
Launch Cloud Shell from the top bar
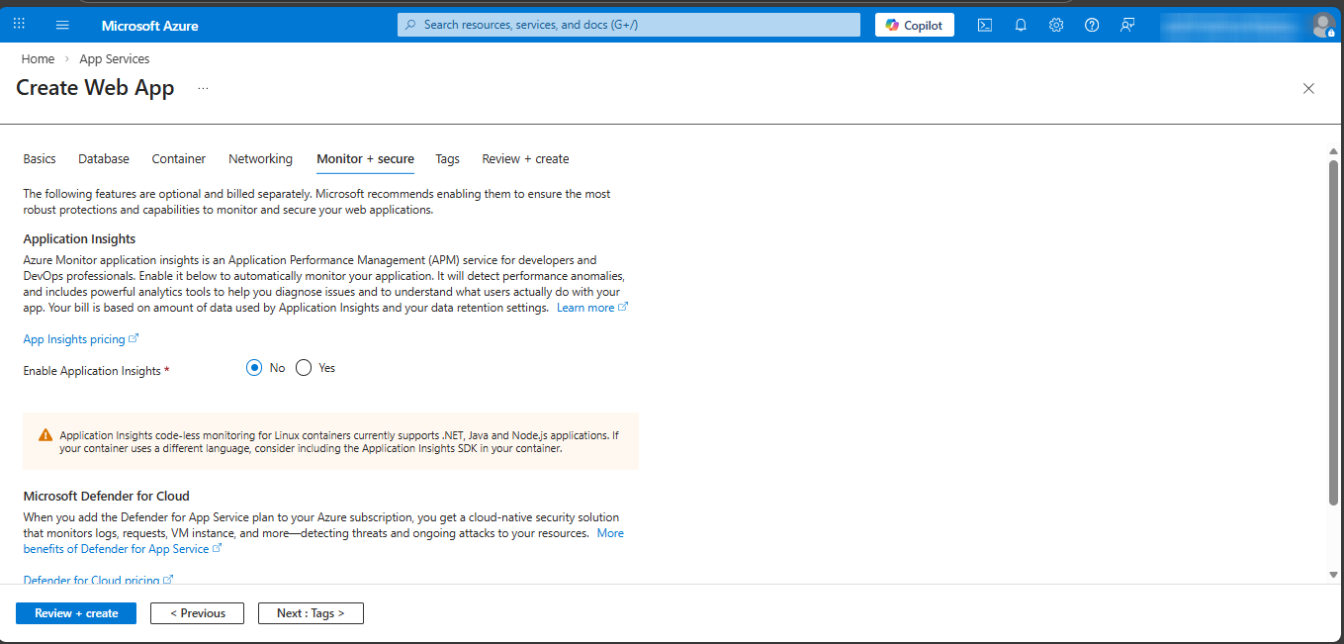985,26
